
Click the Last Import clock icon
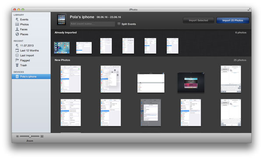(x=17, y=55)
